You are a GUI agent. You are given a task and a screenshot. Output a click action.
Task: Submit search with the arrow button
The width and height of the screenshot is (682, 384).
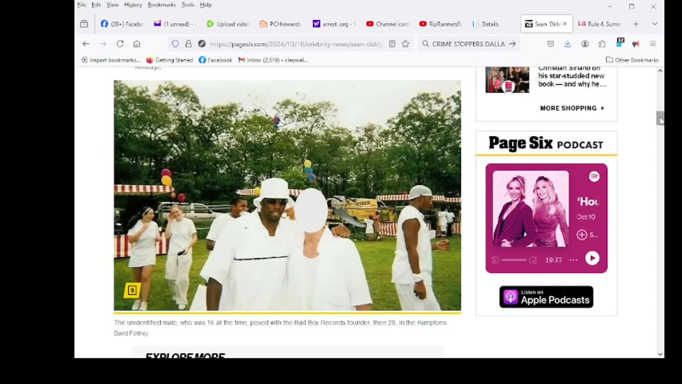pyautogui.click(x=513, y=44)
